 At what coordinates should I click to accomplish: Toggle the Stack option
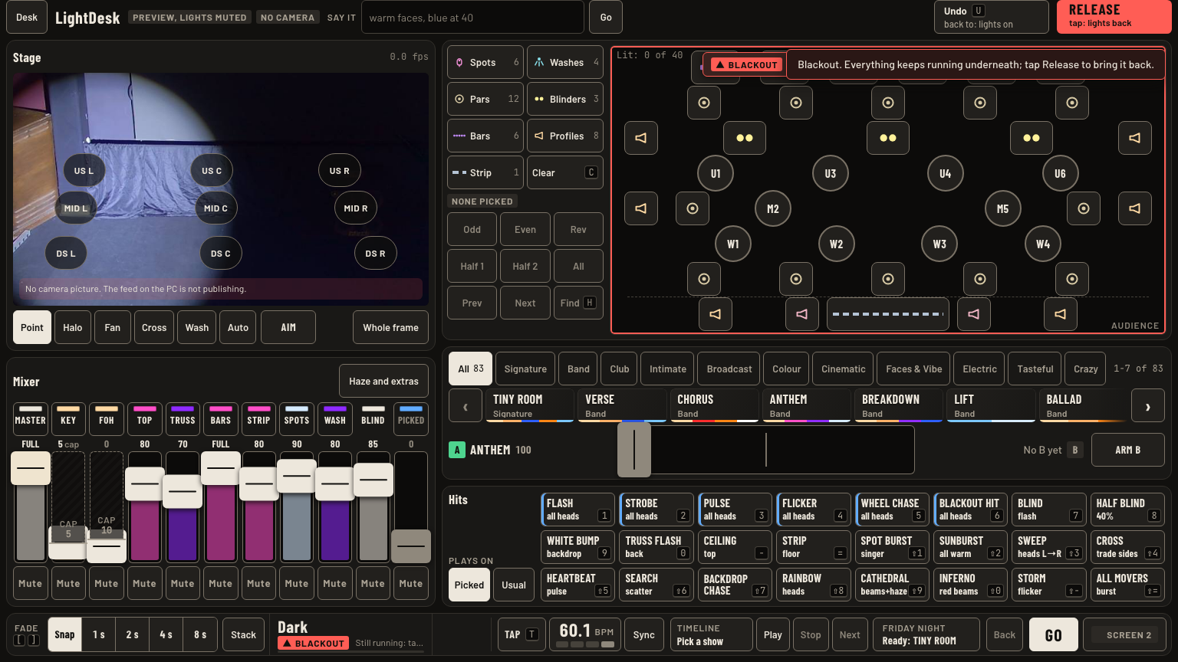(244, 635)
